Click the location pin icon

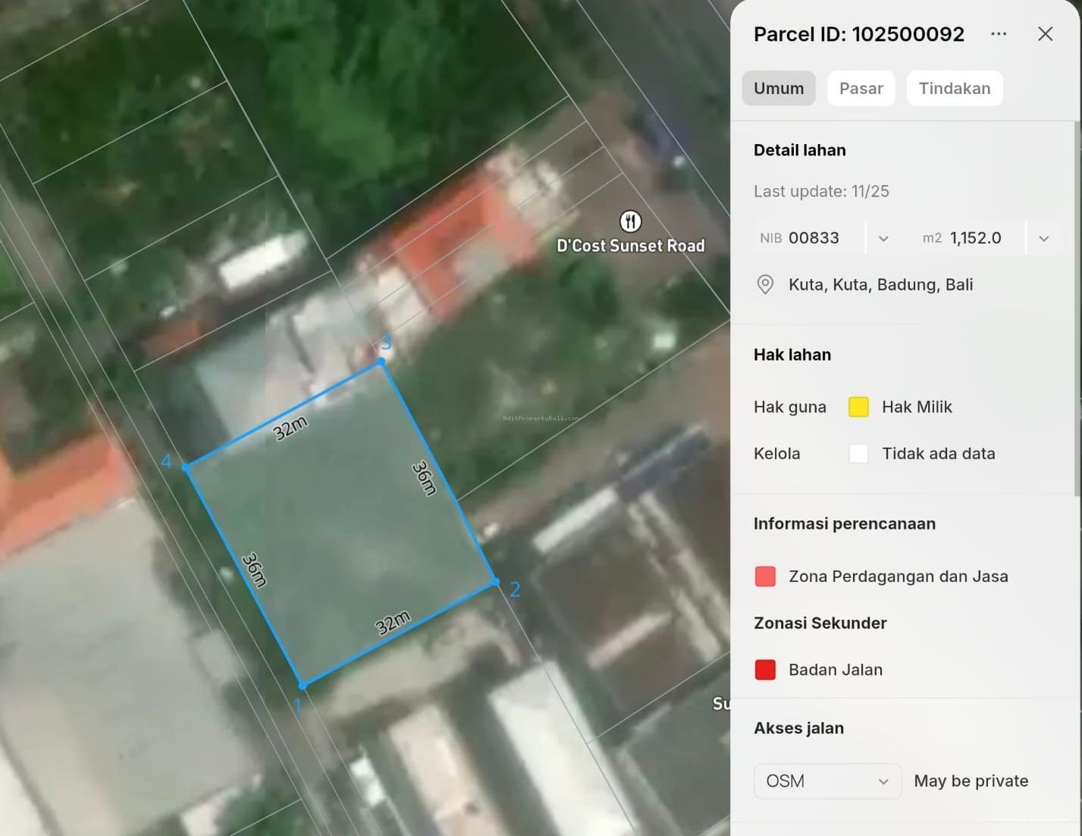765,284
